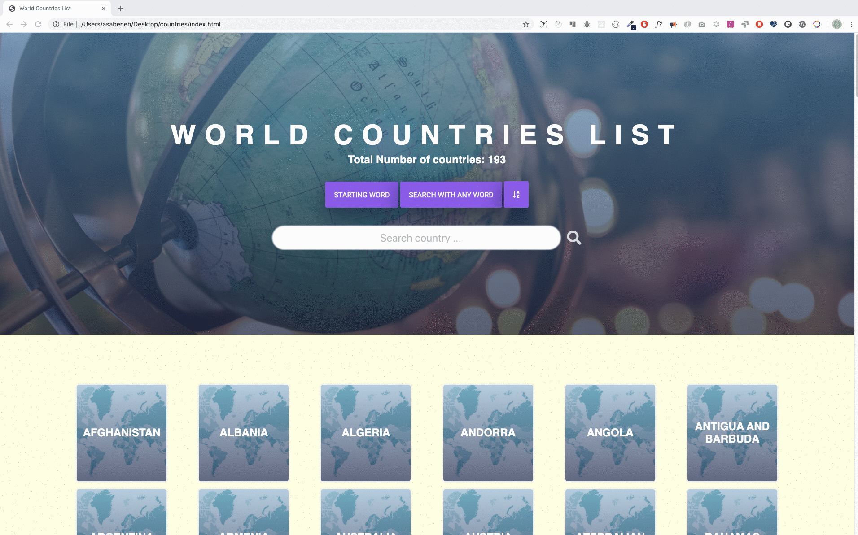This screenshot has height=535, width=858.
Task: Click the Afghanistan country card
Action: [122, 432]
